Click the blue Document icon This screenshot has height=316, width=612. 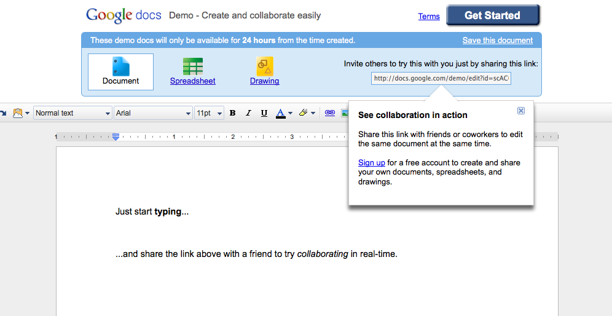point(120,66)
